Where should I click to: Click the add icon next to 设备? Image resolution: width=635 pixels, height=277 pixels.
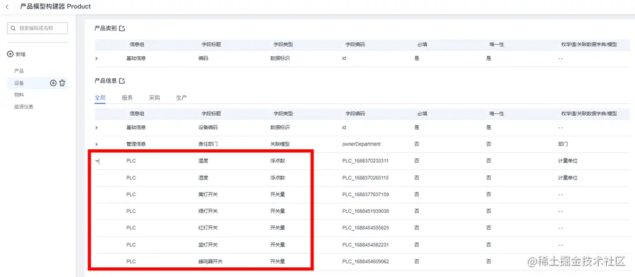point(53,83)
